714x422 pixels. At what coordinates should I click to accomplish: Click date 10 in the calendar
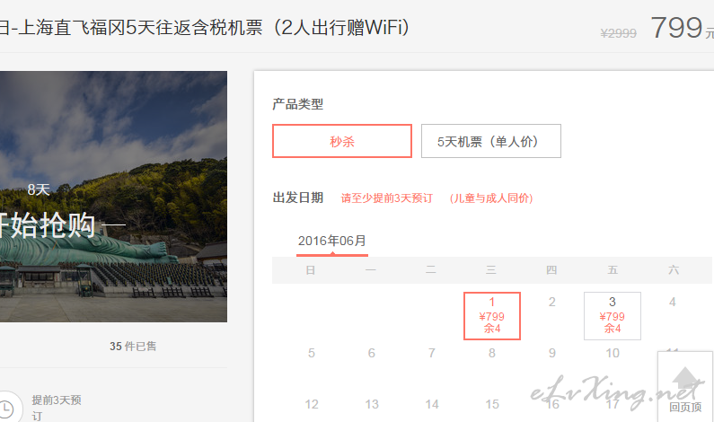613,353
